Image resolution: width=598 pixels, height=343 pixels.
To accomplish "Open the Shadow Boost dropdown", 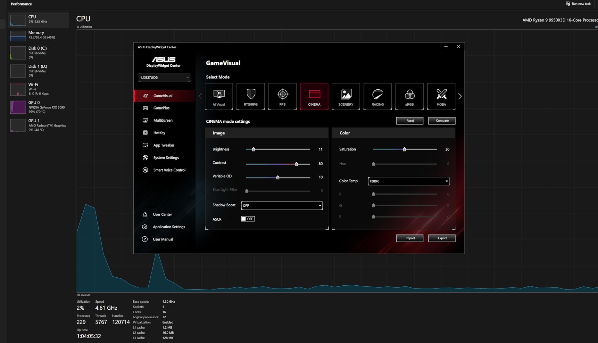I will click(282, 206).
